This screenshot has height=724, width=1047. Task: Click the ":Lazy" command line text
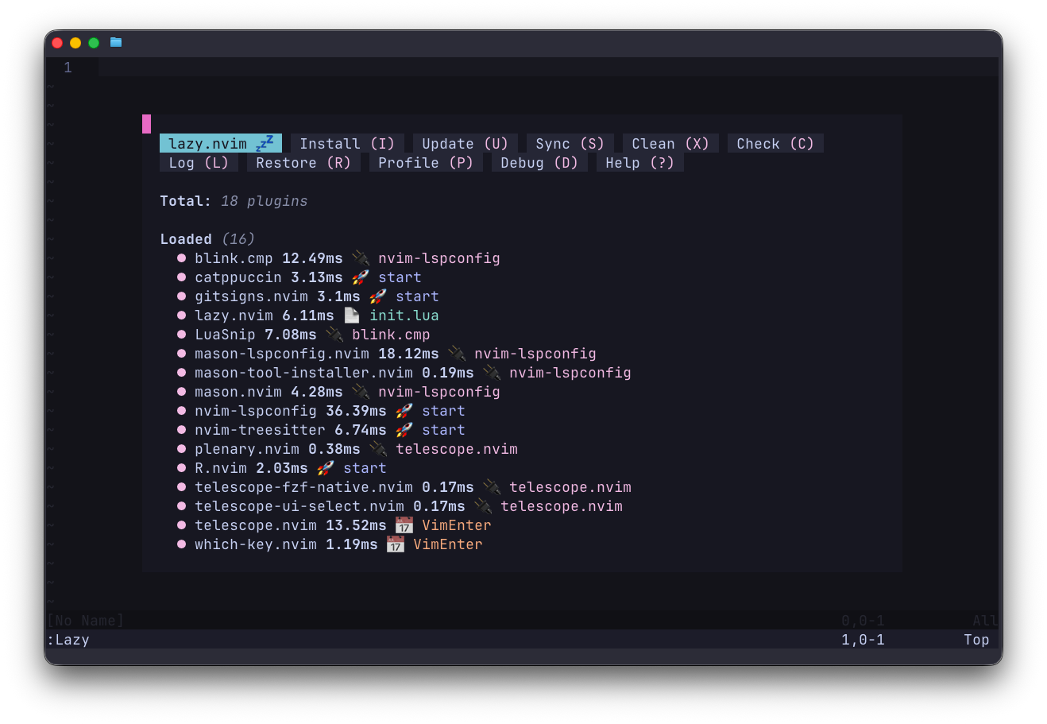point(68,640)
